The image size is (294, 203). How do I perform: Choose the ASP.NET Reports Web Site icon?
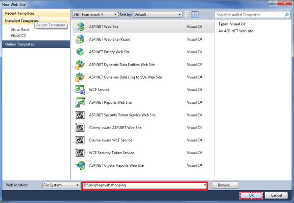pos(80,102)
